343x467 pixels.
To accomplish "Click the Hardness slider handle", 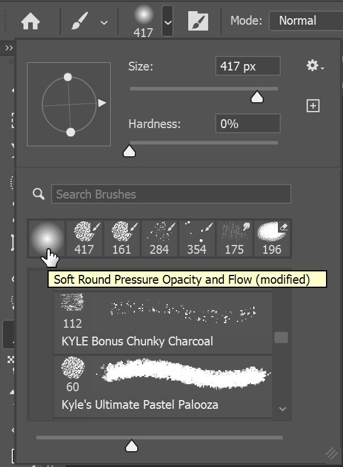I will (x=130, y=151).
